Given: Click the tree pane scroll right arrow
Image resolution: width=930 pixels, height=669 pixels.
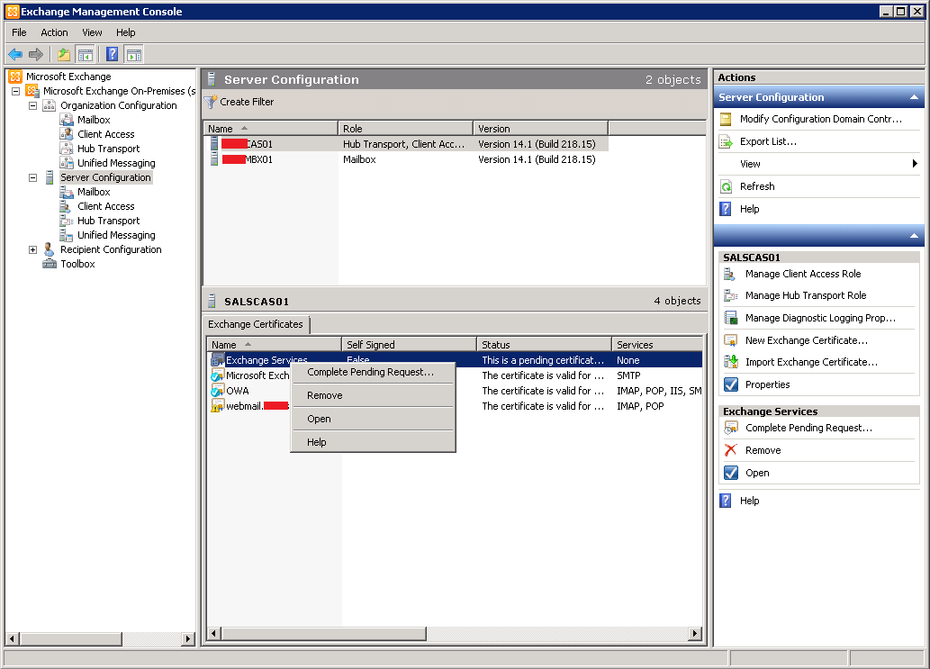Looking at the screenshot, I should click(187, 638).
